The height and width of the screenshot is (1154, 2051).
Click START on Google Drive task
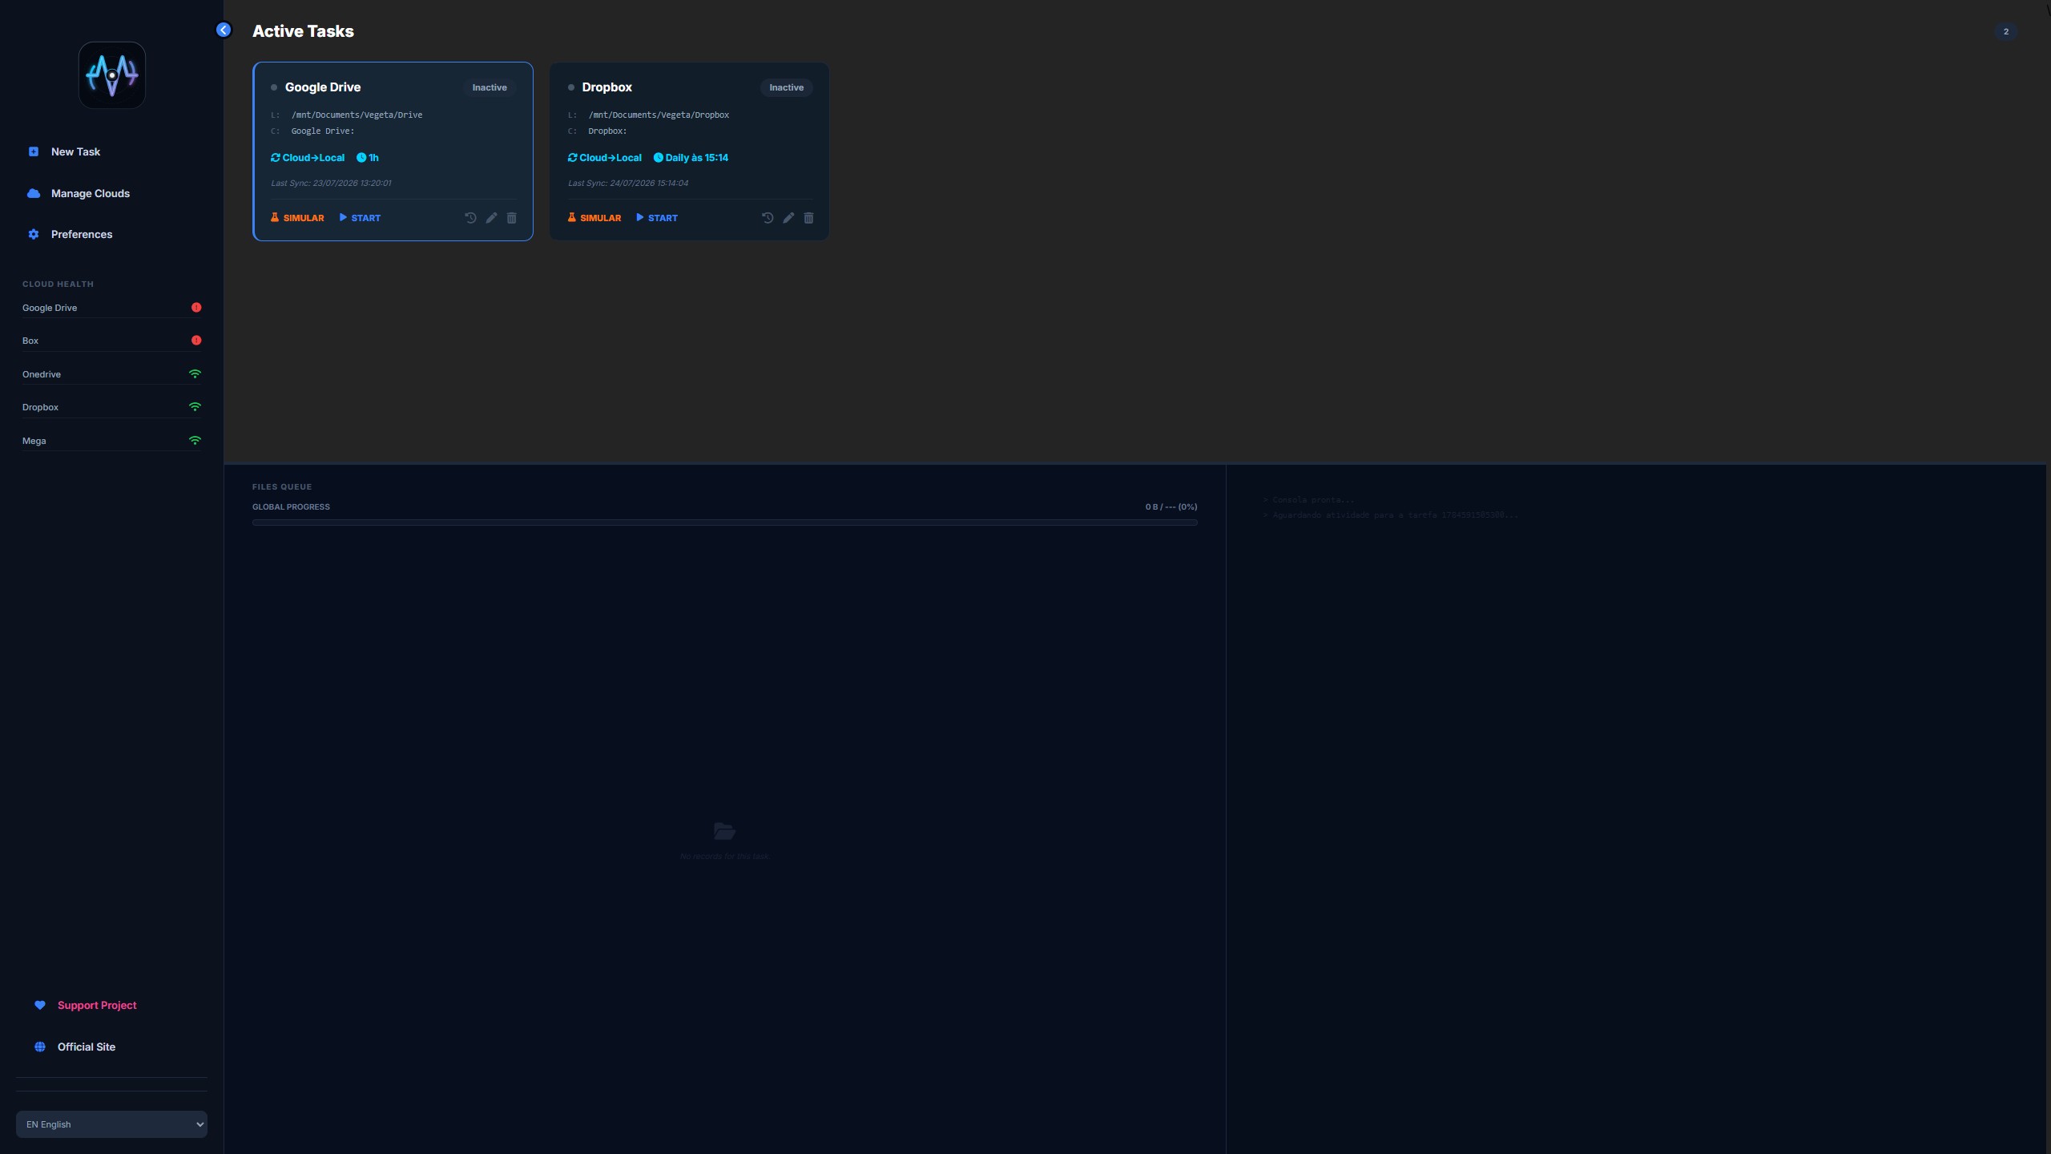tap(360, 218)
